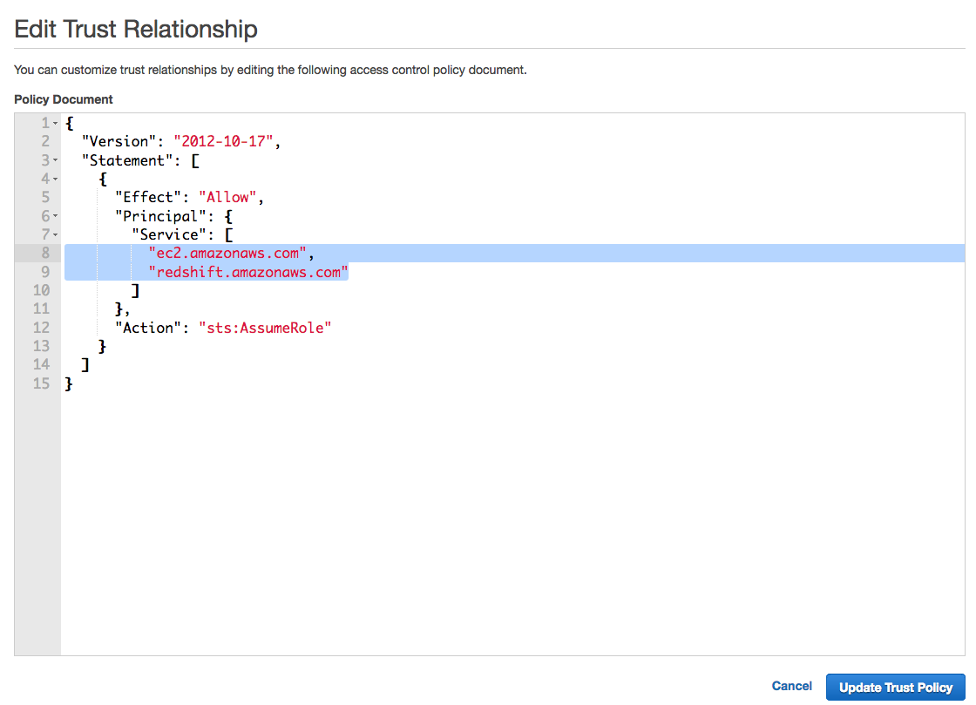Fold the Service array on line 7
Screen dimensions: 976x705
56,234
